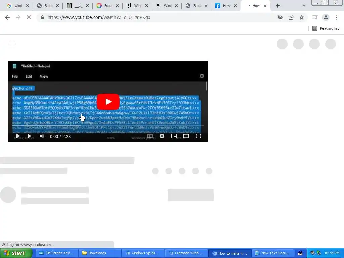
Task: Open the Windows XP start menu
Action: [16, 253]
